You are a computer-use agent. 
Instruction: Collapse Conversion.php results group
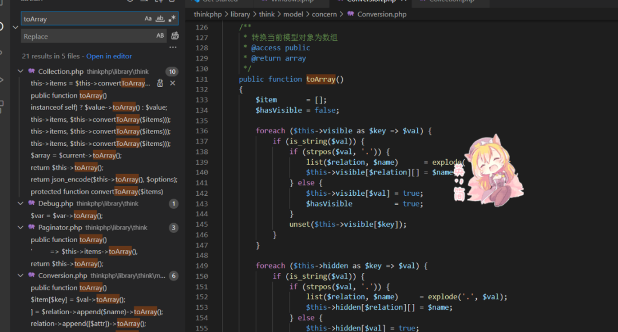(21, 275)
